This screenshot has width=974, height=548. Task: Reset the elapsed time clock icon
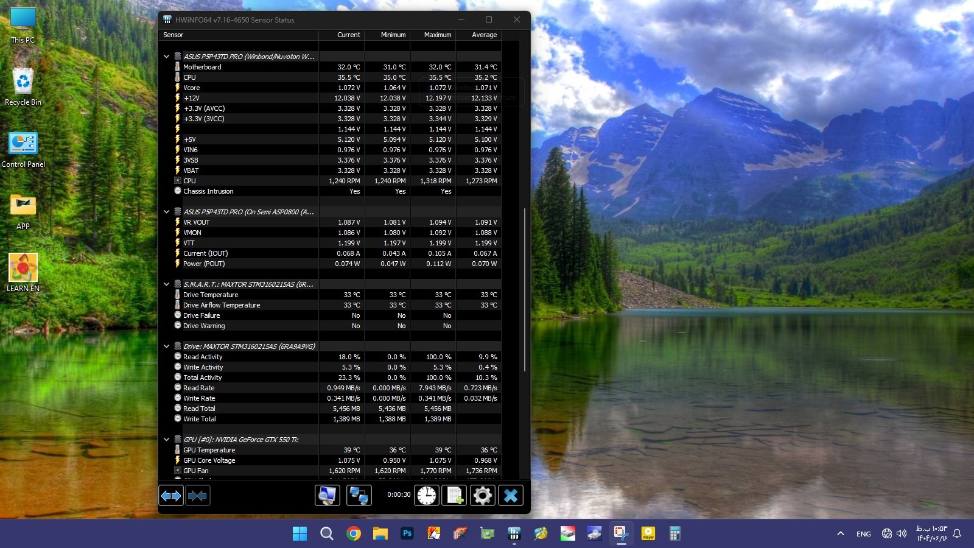tap(427, 496)
